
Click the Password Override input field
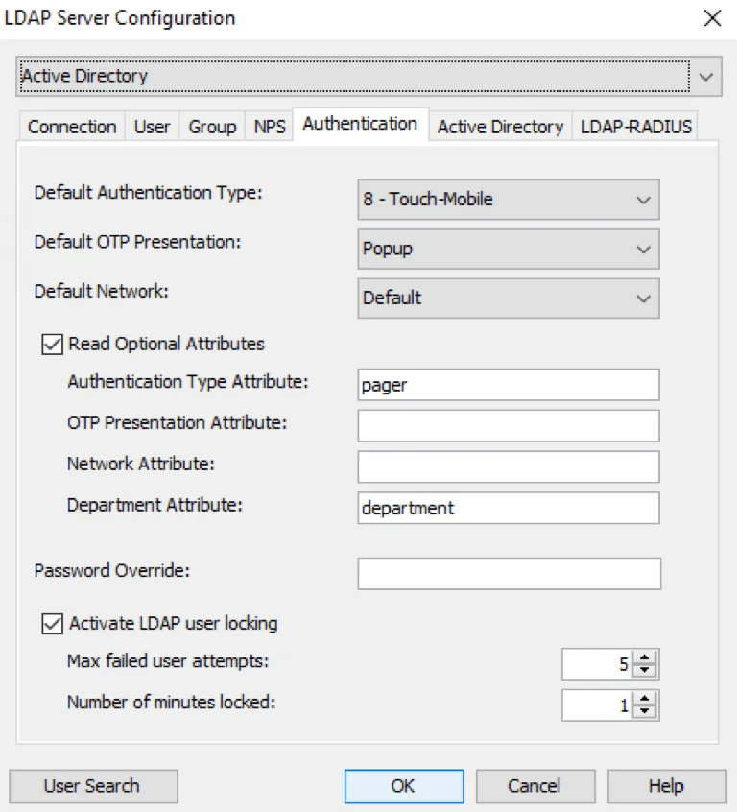(x=509, y=572)
